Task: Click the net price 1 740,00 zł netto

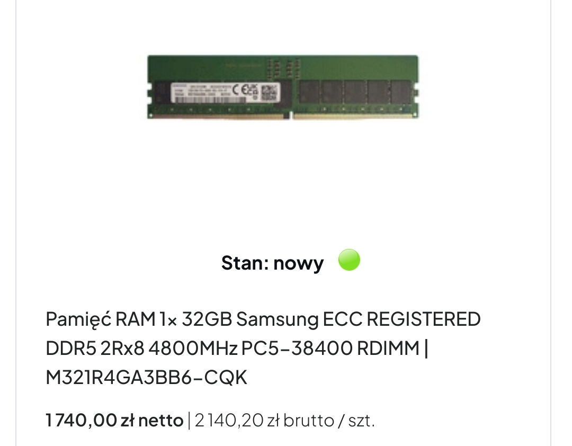Action: 114,421
